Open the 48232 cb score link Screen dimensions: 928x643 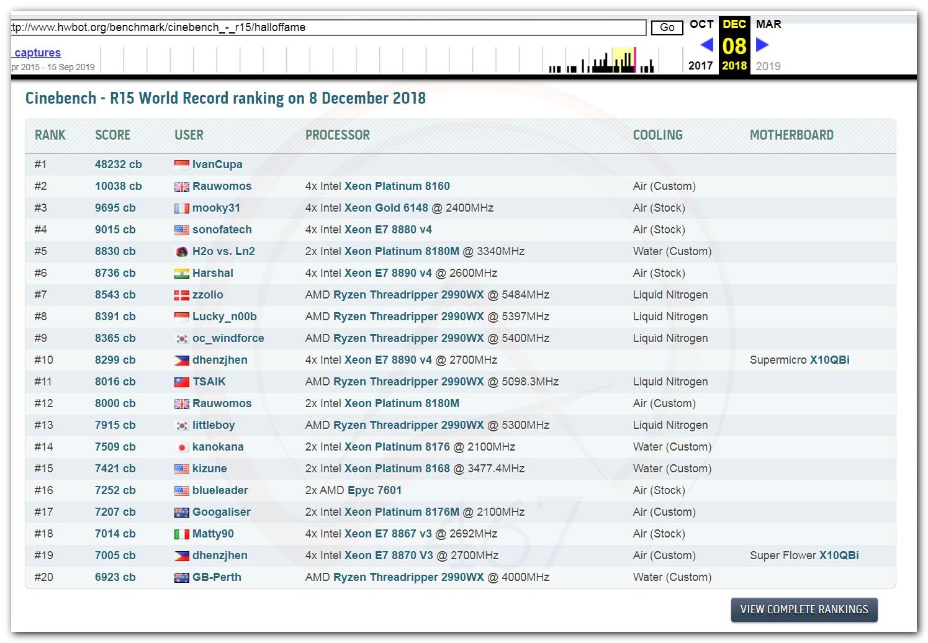(118, 164)
